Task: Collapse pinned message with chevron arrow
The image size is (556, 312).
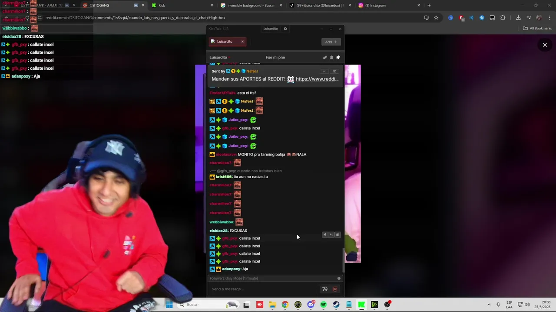Action: coord(324,71)
